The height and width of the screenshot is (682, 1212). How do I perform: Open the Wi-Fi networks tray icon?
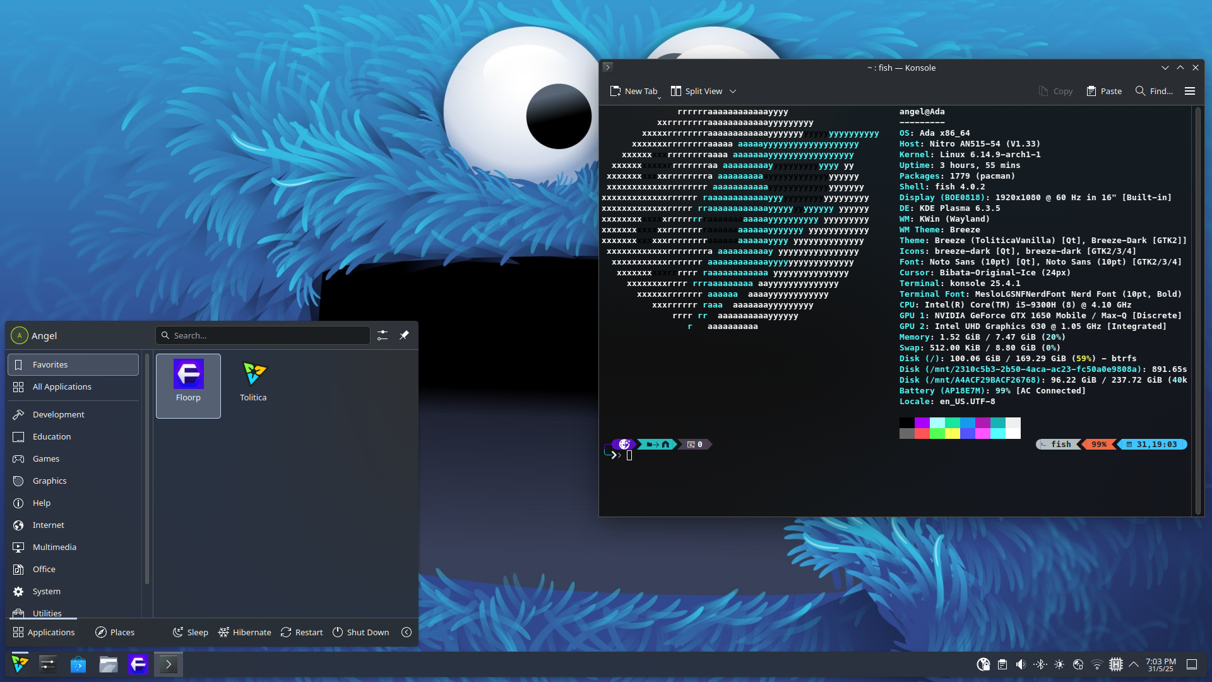point(1097,664)
